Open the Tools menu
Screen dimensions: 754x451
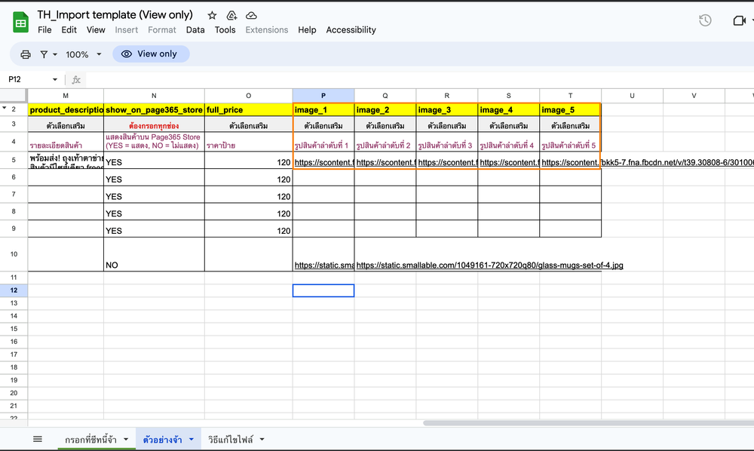[225, 30]
